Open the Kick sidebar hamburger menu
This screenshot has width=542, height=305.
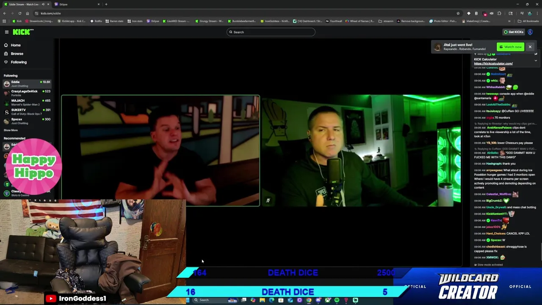(6, 32)
